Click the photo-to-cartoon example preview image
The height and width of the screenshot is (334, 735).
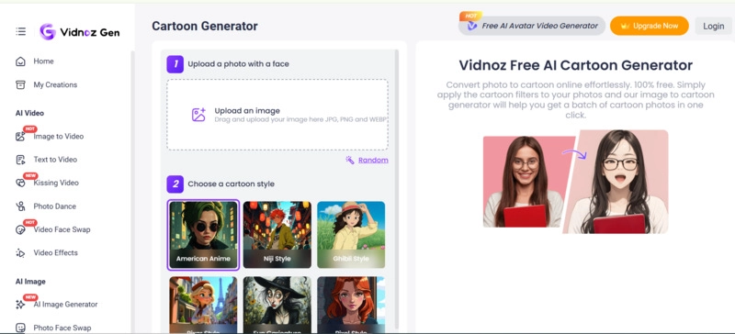pyautogui.click(x=576, y=182)
